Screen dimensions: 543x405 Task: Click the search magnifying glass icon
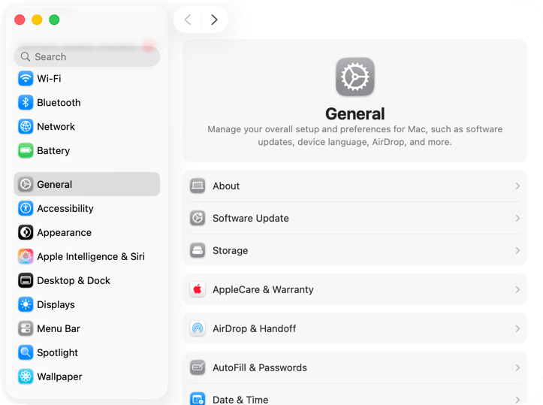[26, 56]
